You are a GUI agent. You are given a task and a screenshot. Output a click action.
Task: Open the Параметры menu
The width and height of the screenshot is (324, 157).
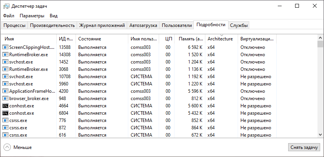32,16
